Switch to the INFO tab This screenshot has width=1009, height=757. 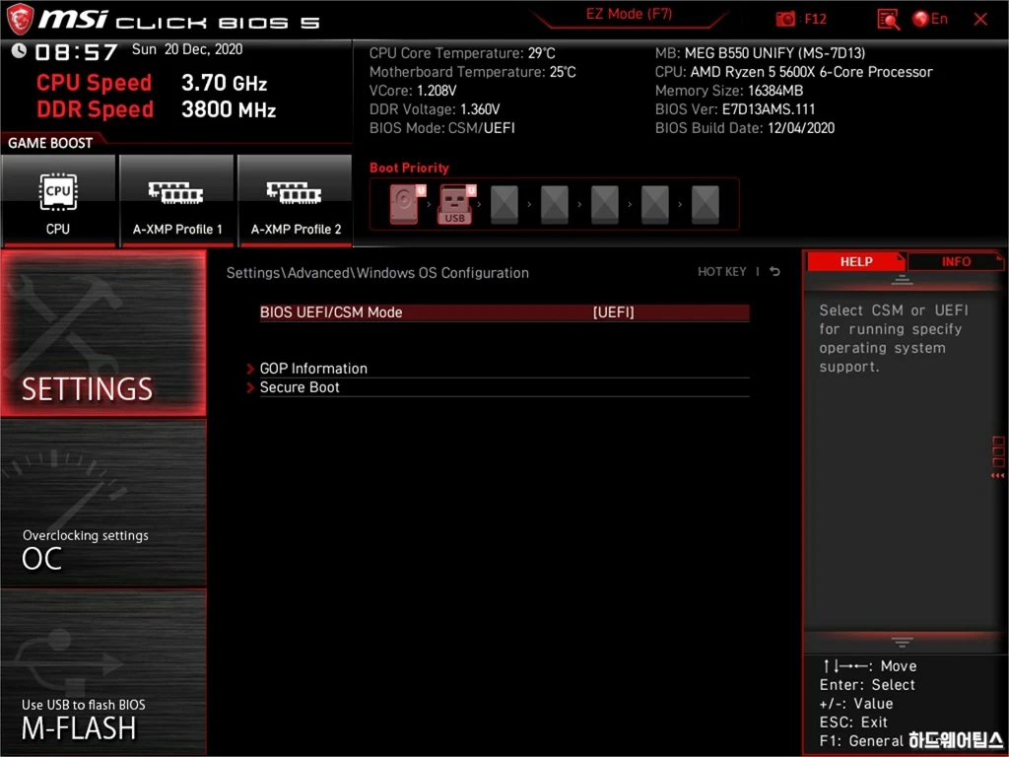pyautogui.click(x=956, y=262)
